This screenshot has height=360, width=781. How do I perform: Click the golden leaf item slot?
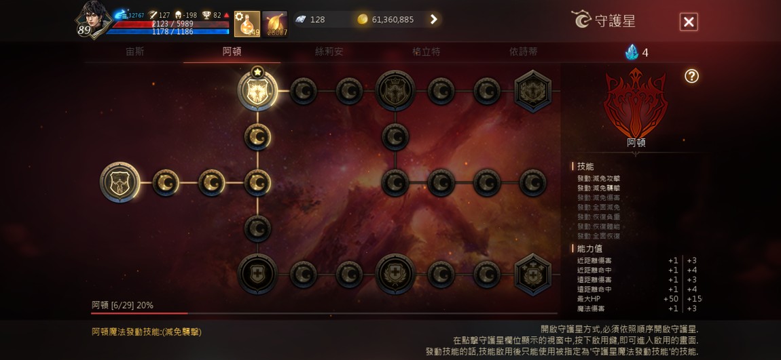[x=275, y=24]
